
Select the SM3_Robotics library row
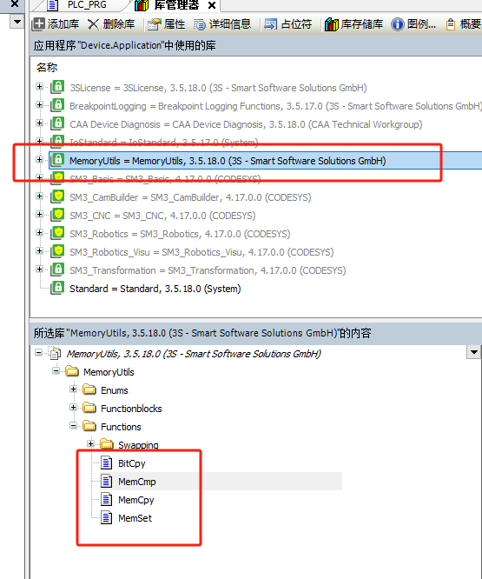tap(180, 234)
